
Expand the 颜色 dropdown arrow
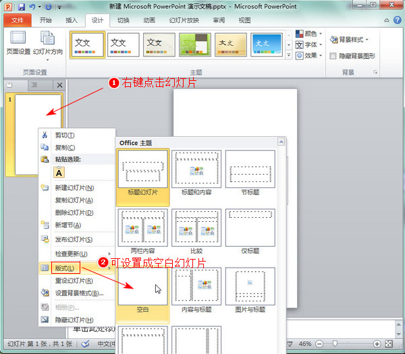tap(321, 34)
